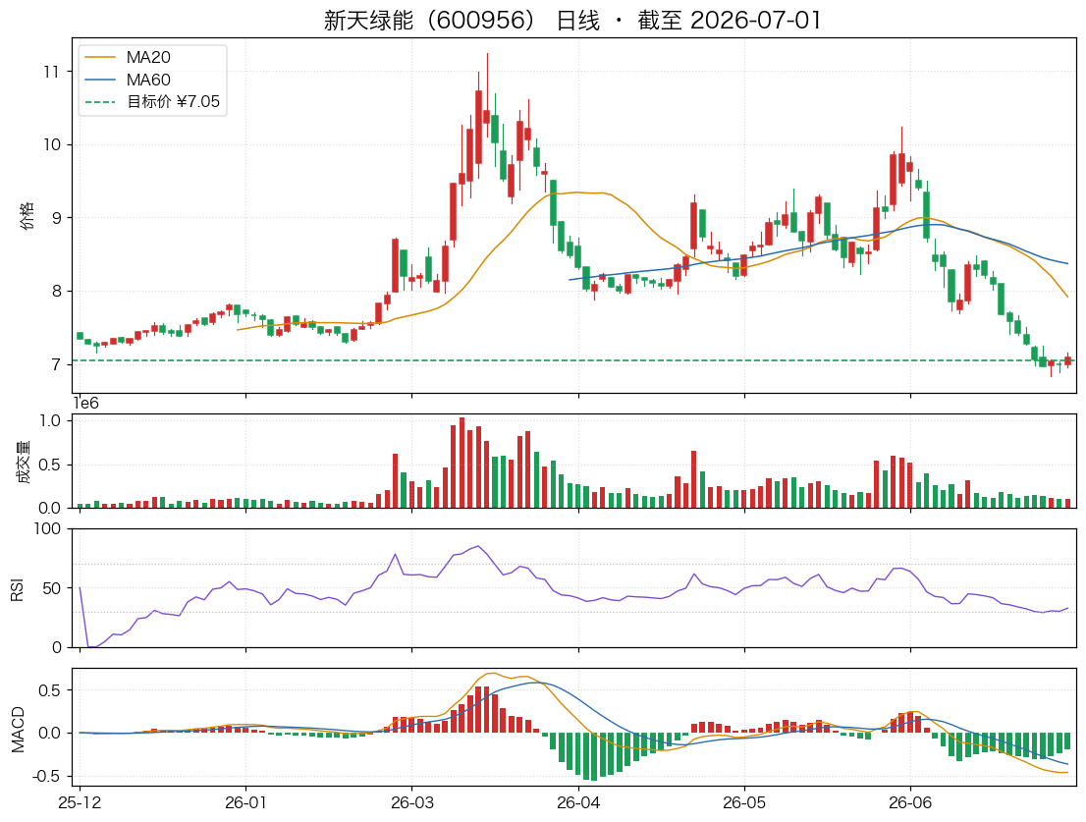Click the 26-06 x-axis date label
Viewport: 1086px width, 822px height.
coord(910,802)
